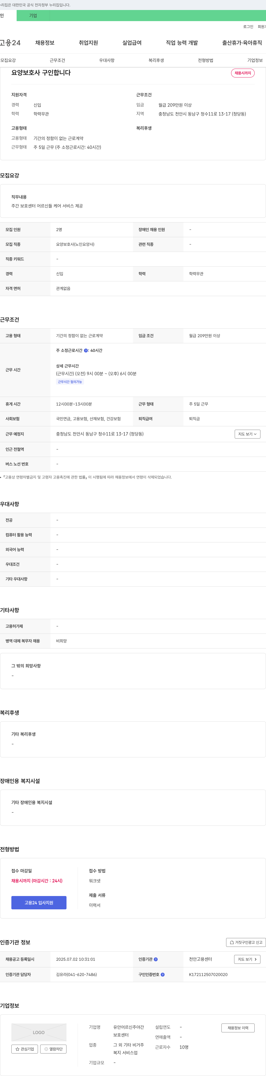Report a false ad via 거짓구인광고 신고

pos(246,942)
